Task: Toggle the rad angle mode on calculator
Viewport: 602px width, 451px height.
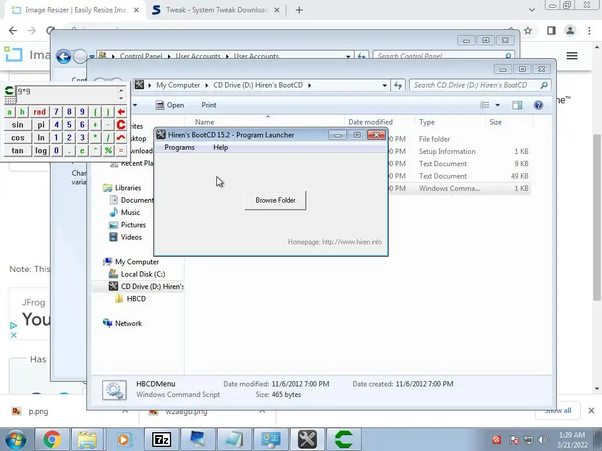Action: tap(39, 112)
